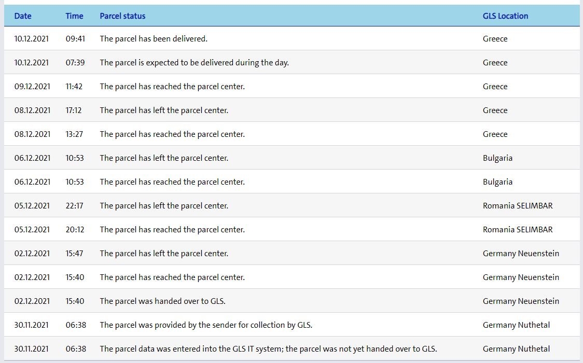This screenshot has height=363, width=583.
Task: Select 'provided by the sender for collection' status
Action: (x=206, y=325)
